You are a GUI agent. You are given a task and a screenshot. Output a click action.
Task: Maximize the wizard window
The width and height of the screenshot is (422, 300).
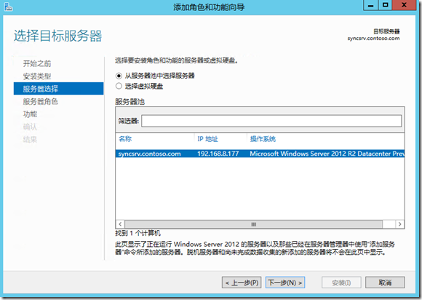(385, 5)
